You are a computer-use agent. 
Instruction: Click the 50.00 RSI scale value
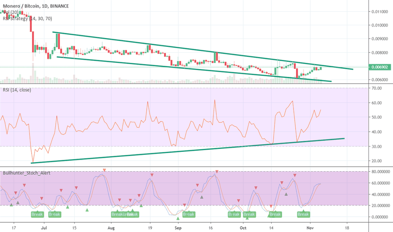(x=377, y=117)
